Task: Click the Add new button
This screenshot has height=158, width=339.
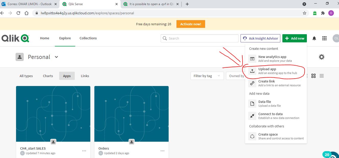Action: [295, 38]
